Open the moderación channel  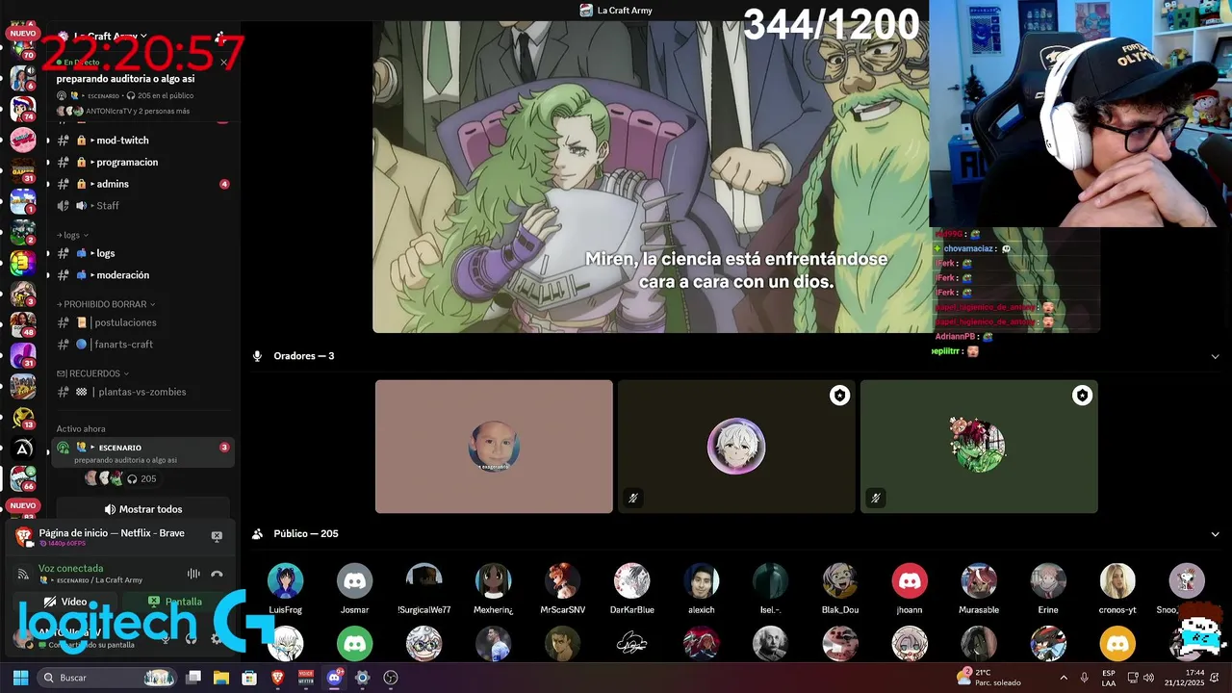142,275
